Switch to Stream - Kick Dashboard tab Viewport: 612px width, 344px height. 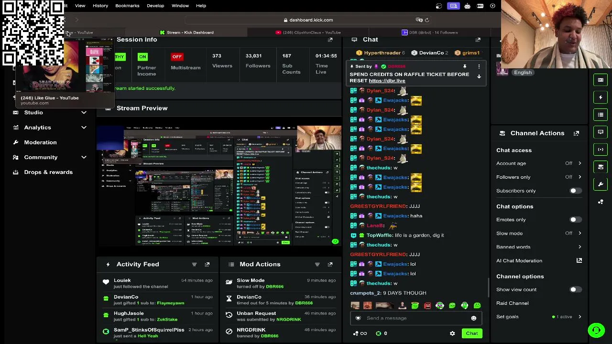pyautogui.click(x=186, y=32)
